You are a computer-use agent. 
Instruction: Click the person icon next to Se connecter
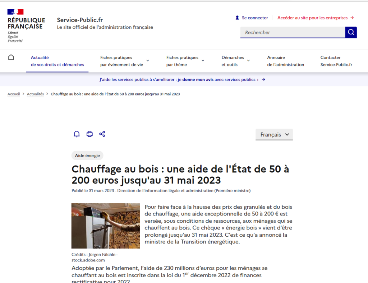pyautogui.click(x=237, y=18)
